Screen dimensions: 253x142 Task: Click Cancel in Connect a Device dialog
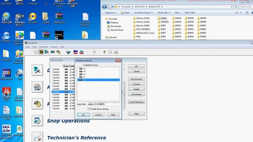[x=98, y=115]
